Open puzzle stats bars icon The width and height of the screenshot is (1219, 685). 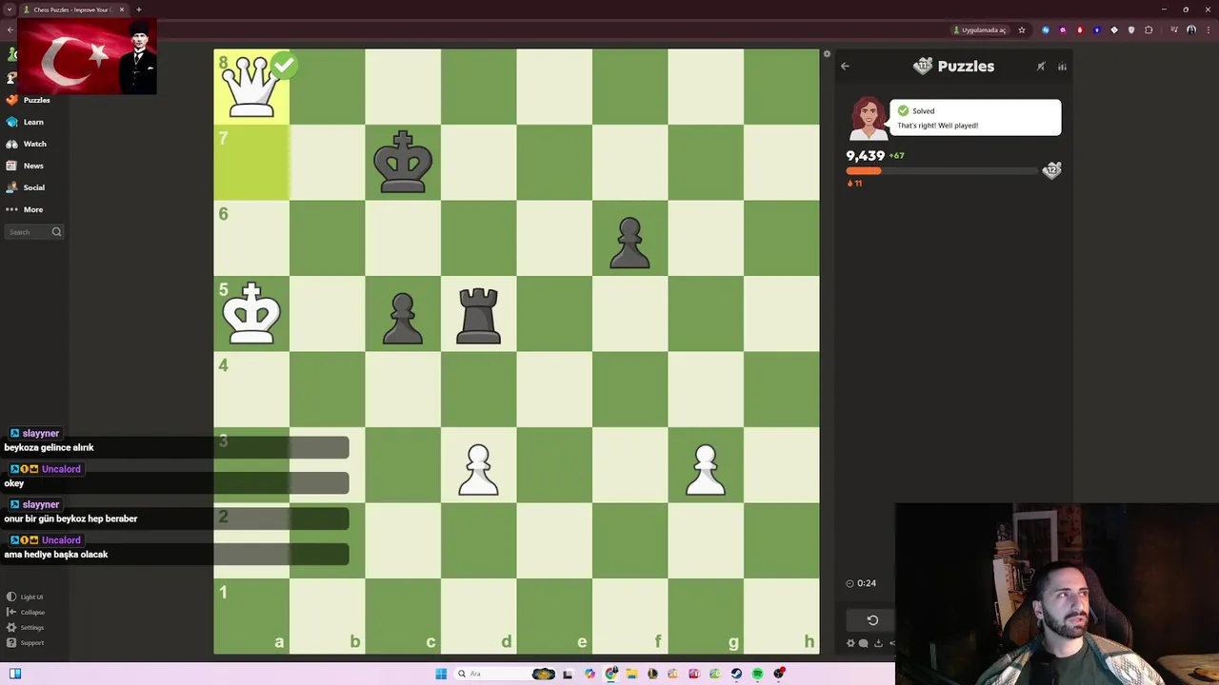pos(1062,67)
